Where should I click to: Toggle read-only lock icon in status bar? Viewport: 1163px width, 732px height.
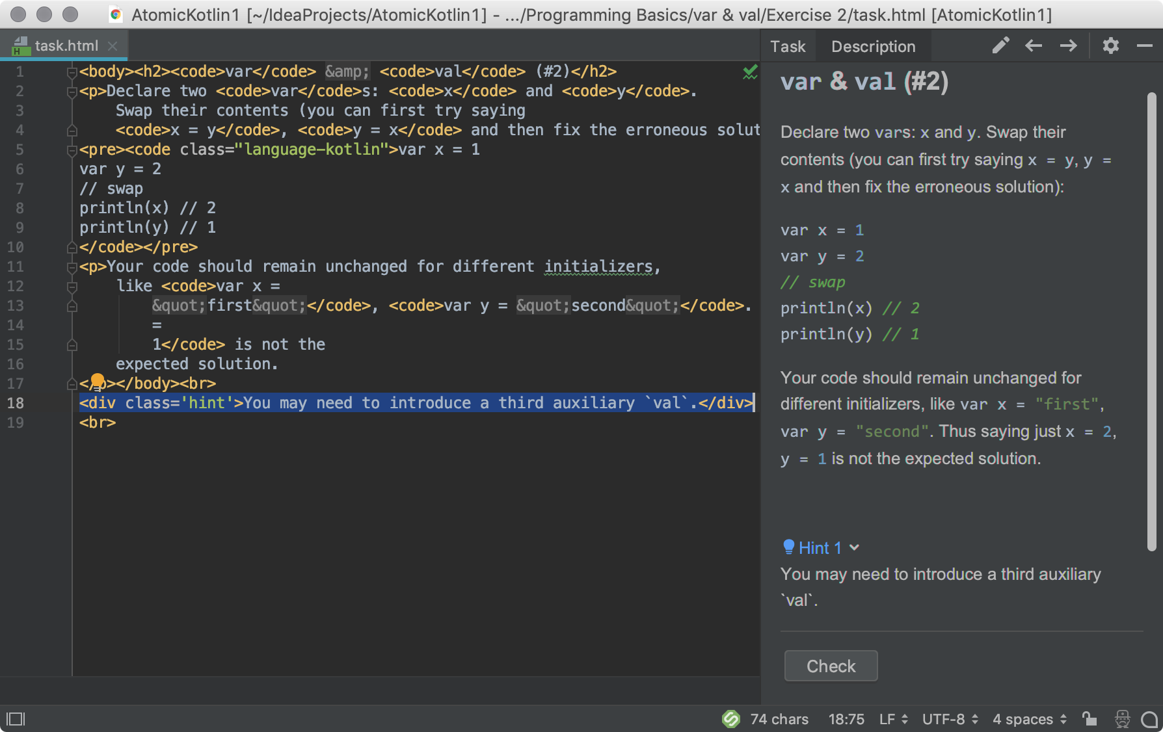tap(1089, 719)
